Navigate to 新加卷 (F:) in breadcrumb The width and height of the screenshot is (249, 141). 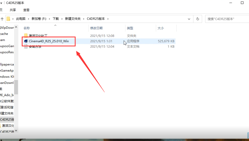tap(39, 19)
